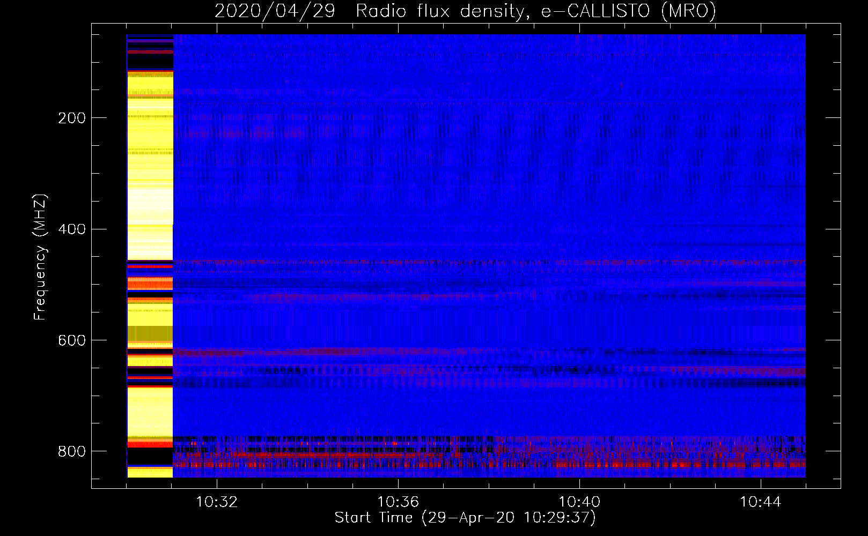Click the plot title 'Radio flux density, e-CALLISTO (MRO)'
Image resolution: width=868 pixels, height=536 pixels.
point(535,11)
